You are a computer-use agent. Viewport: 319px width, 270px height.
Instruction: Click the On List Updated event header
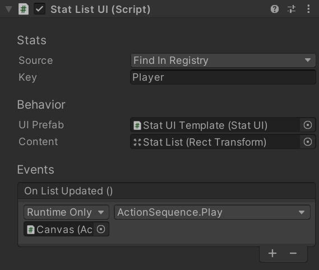(x=167, y=191)
